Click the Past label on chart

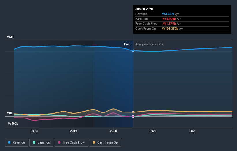point(127,44)
